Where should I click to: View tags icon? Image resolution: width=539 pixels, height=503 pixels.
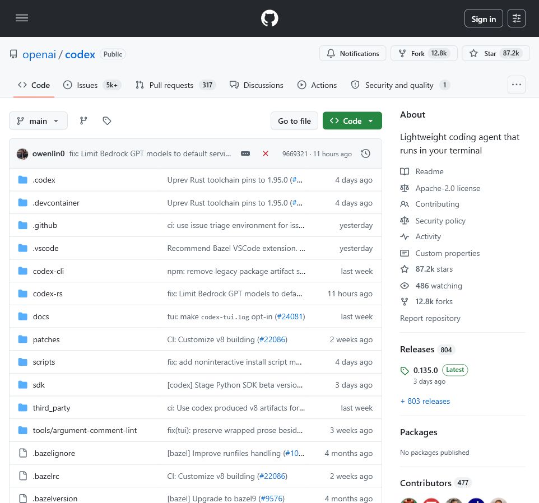(107, 121)
